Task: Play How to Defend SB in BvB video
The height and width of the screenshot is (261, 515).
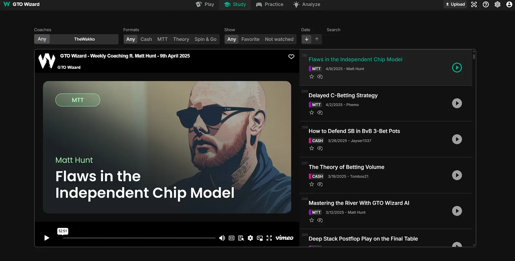Action: 457,139
